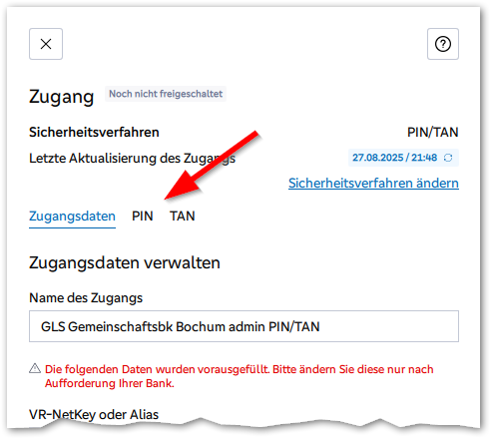Click the VR-NetKey oder Alias label
This screenshot has height=439, width=491.
(94, 415)
